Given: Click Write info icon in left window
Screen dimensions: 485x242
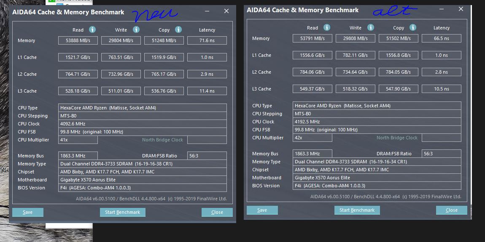Looking at the screenshot, I should [x=136, y=29].
